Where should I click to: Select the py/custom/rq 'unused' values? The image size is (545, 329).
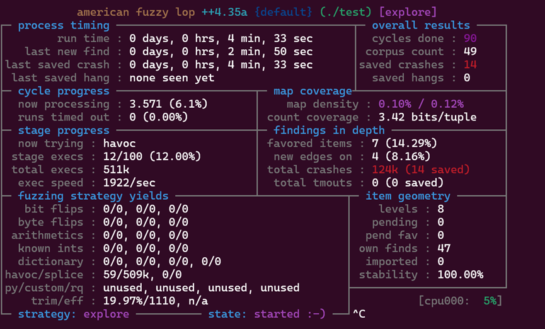click(x=201, y=289)
